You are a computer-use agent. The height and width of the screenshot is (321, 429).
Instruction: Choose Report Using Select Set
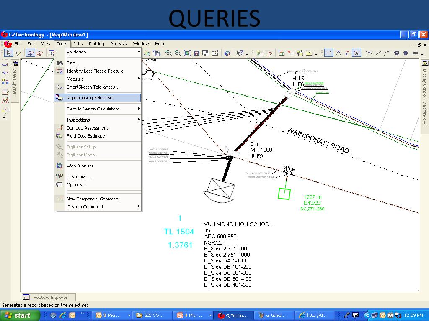coord(98,98)
